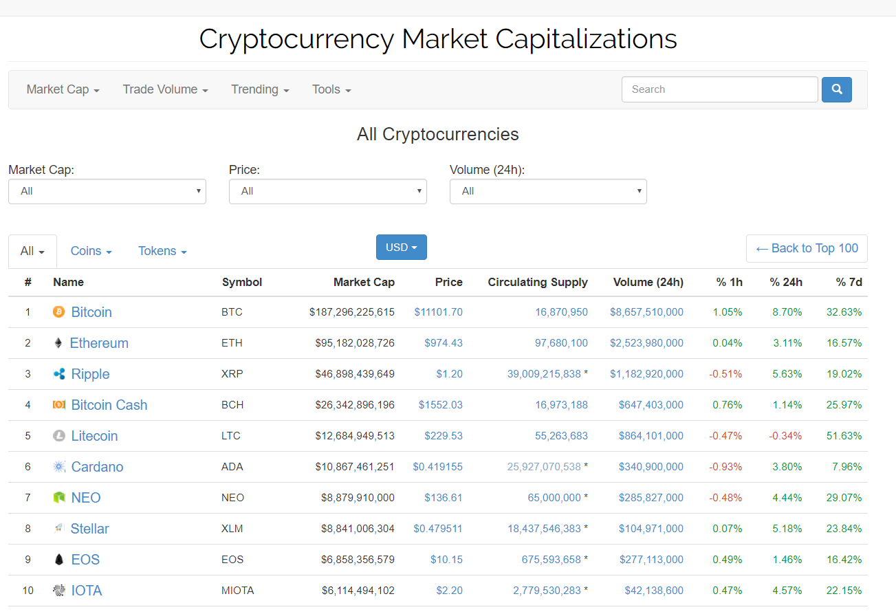This screenshot has height=614, width=896.
Task: Open the Coins tab dropdown
Action: 91,252
